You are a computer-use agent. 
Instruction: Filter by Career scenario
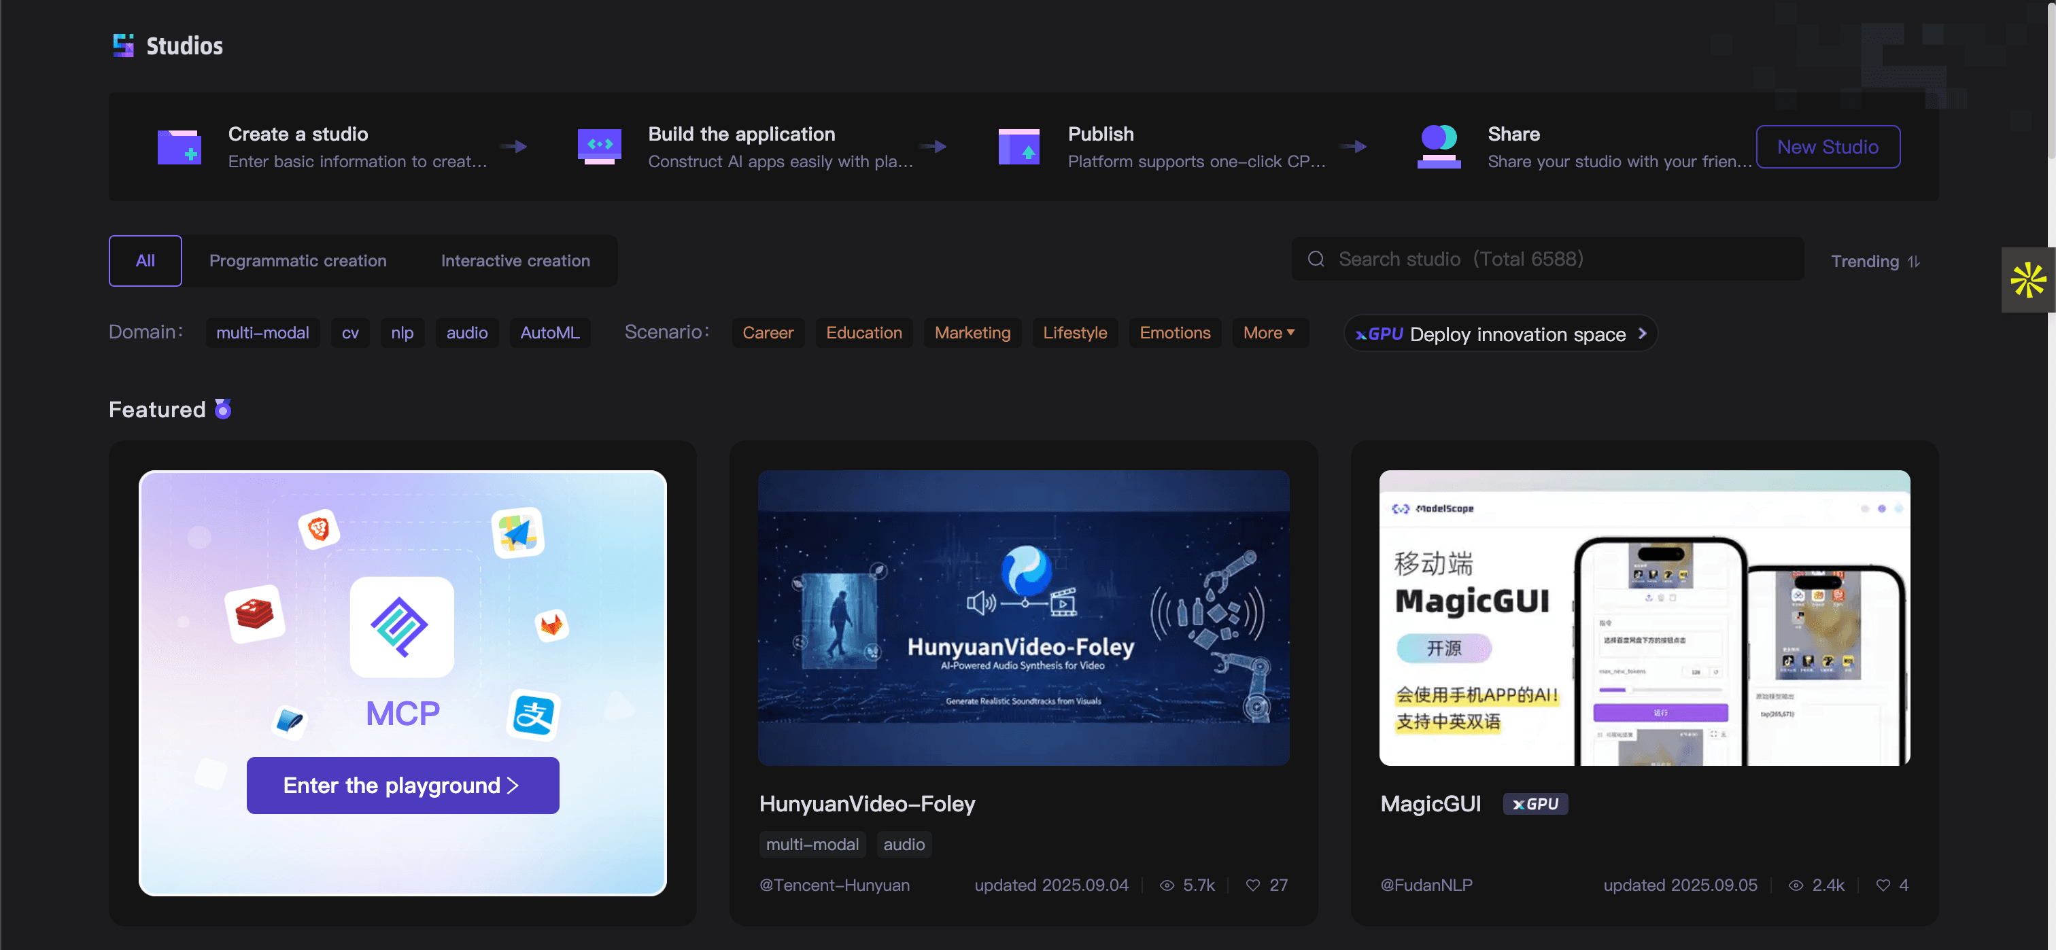pos(768,332)
